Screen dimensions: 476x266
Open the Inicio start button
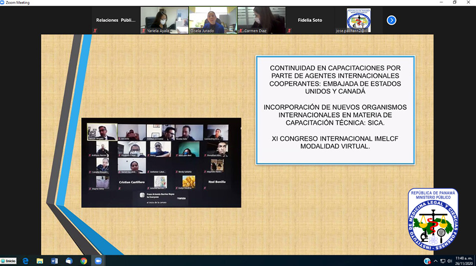[x=8, y=261]
